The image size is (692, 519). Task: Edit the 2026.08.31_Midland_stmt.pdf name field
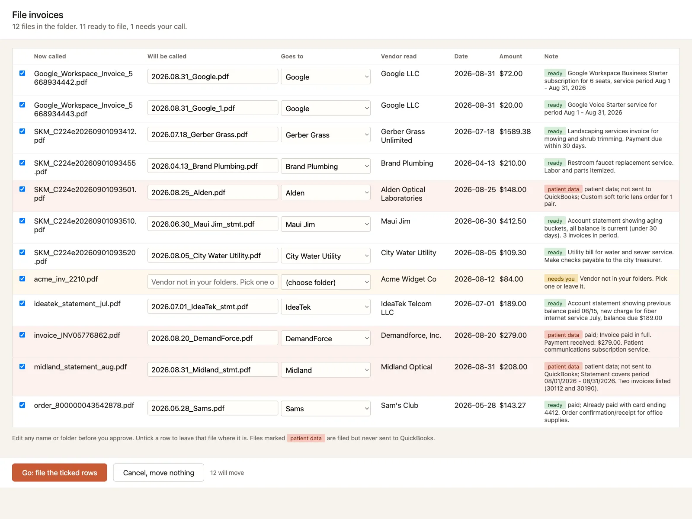(213, 369)
